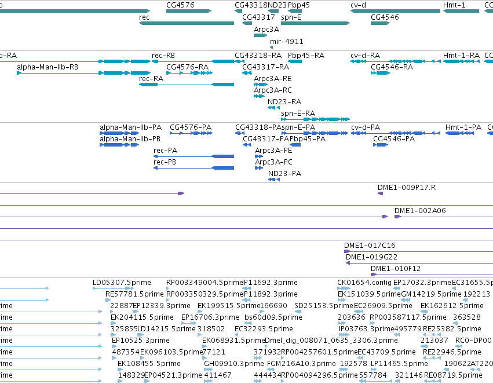Select clone DME1-009P17.R

click(x=380, y=193)
